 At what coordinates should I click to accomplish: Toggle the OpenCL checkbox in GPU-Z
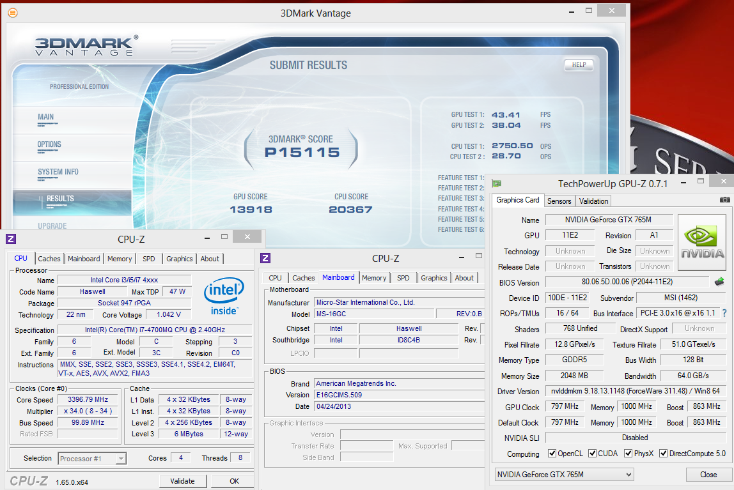click(x=552, y=453)
